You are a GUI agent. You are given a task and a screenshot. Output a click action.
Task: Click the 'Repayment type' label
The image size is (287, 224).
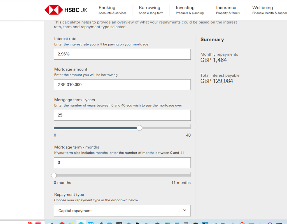point(69,195)
